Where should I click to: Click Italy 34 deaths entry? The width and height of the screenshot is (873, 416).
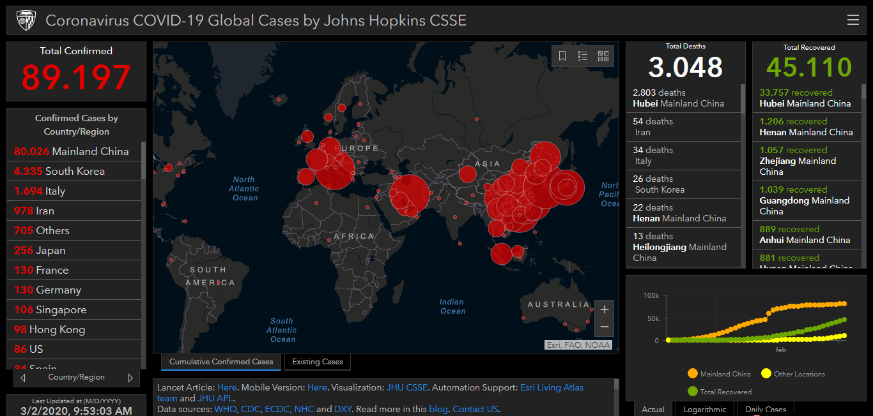(683, 156)
